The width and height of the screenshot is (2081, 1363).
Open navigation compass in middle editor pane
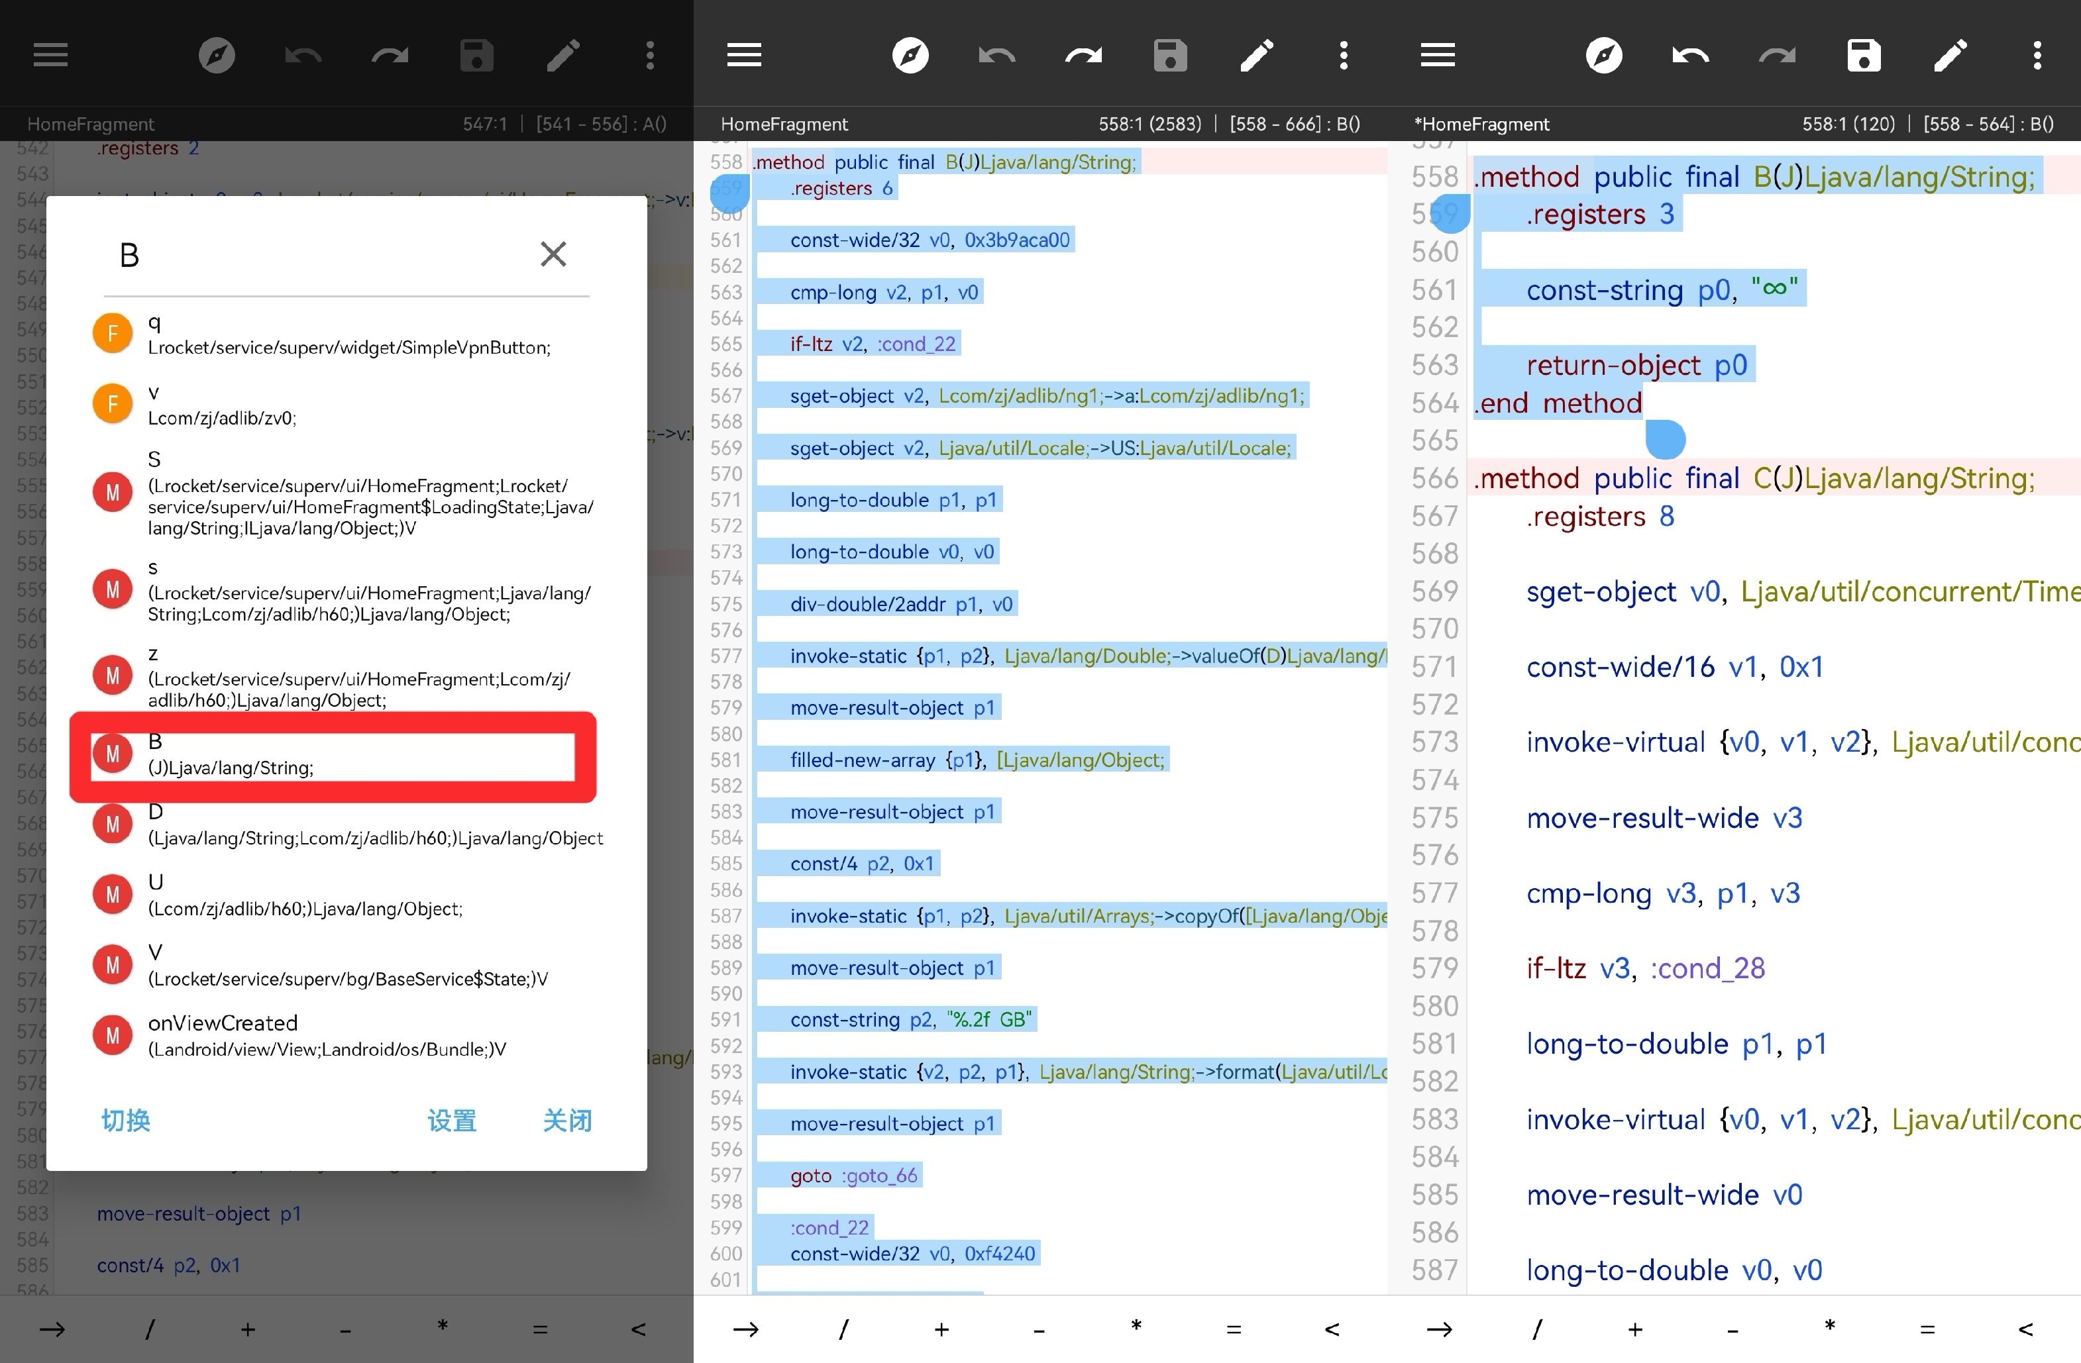(910, 55)
